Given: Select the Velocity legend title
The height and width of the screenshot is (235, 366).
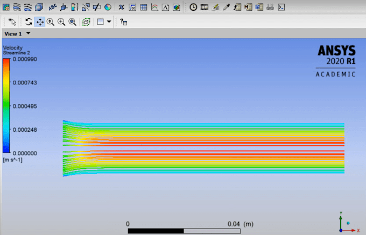Looking at the screenshot, I should tap(13, 48).
